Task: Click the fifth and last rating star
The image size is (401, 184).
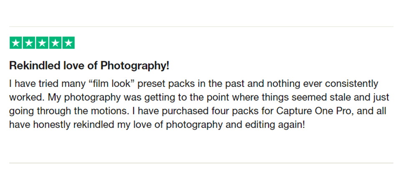Action: click(x=69, y=43)
